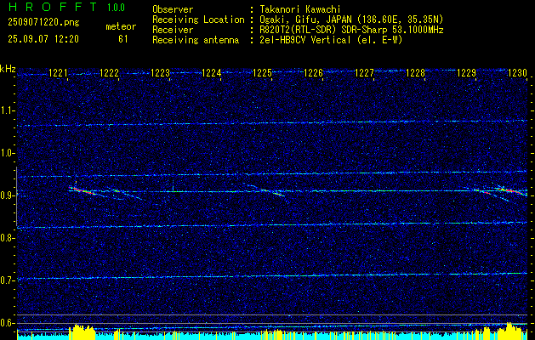Click the HROFFT title text
This screenshot has height=340, width=535.
53,7
